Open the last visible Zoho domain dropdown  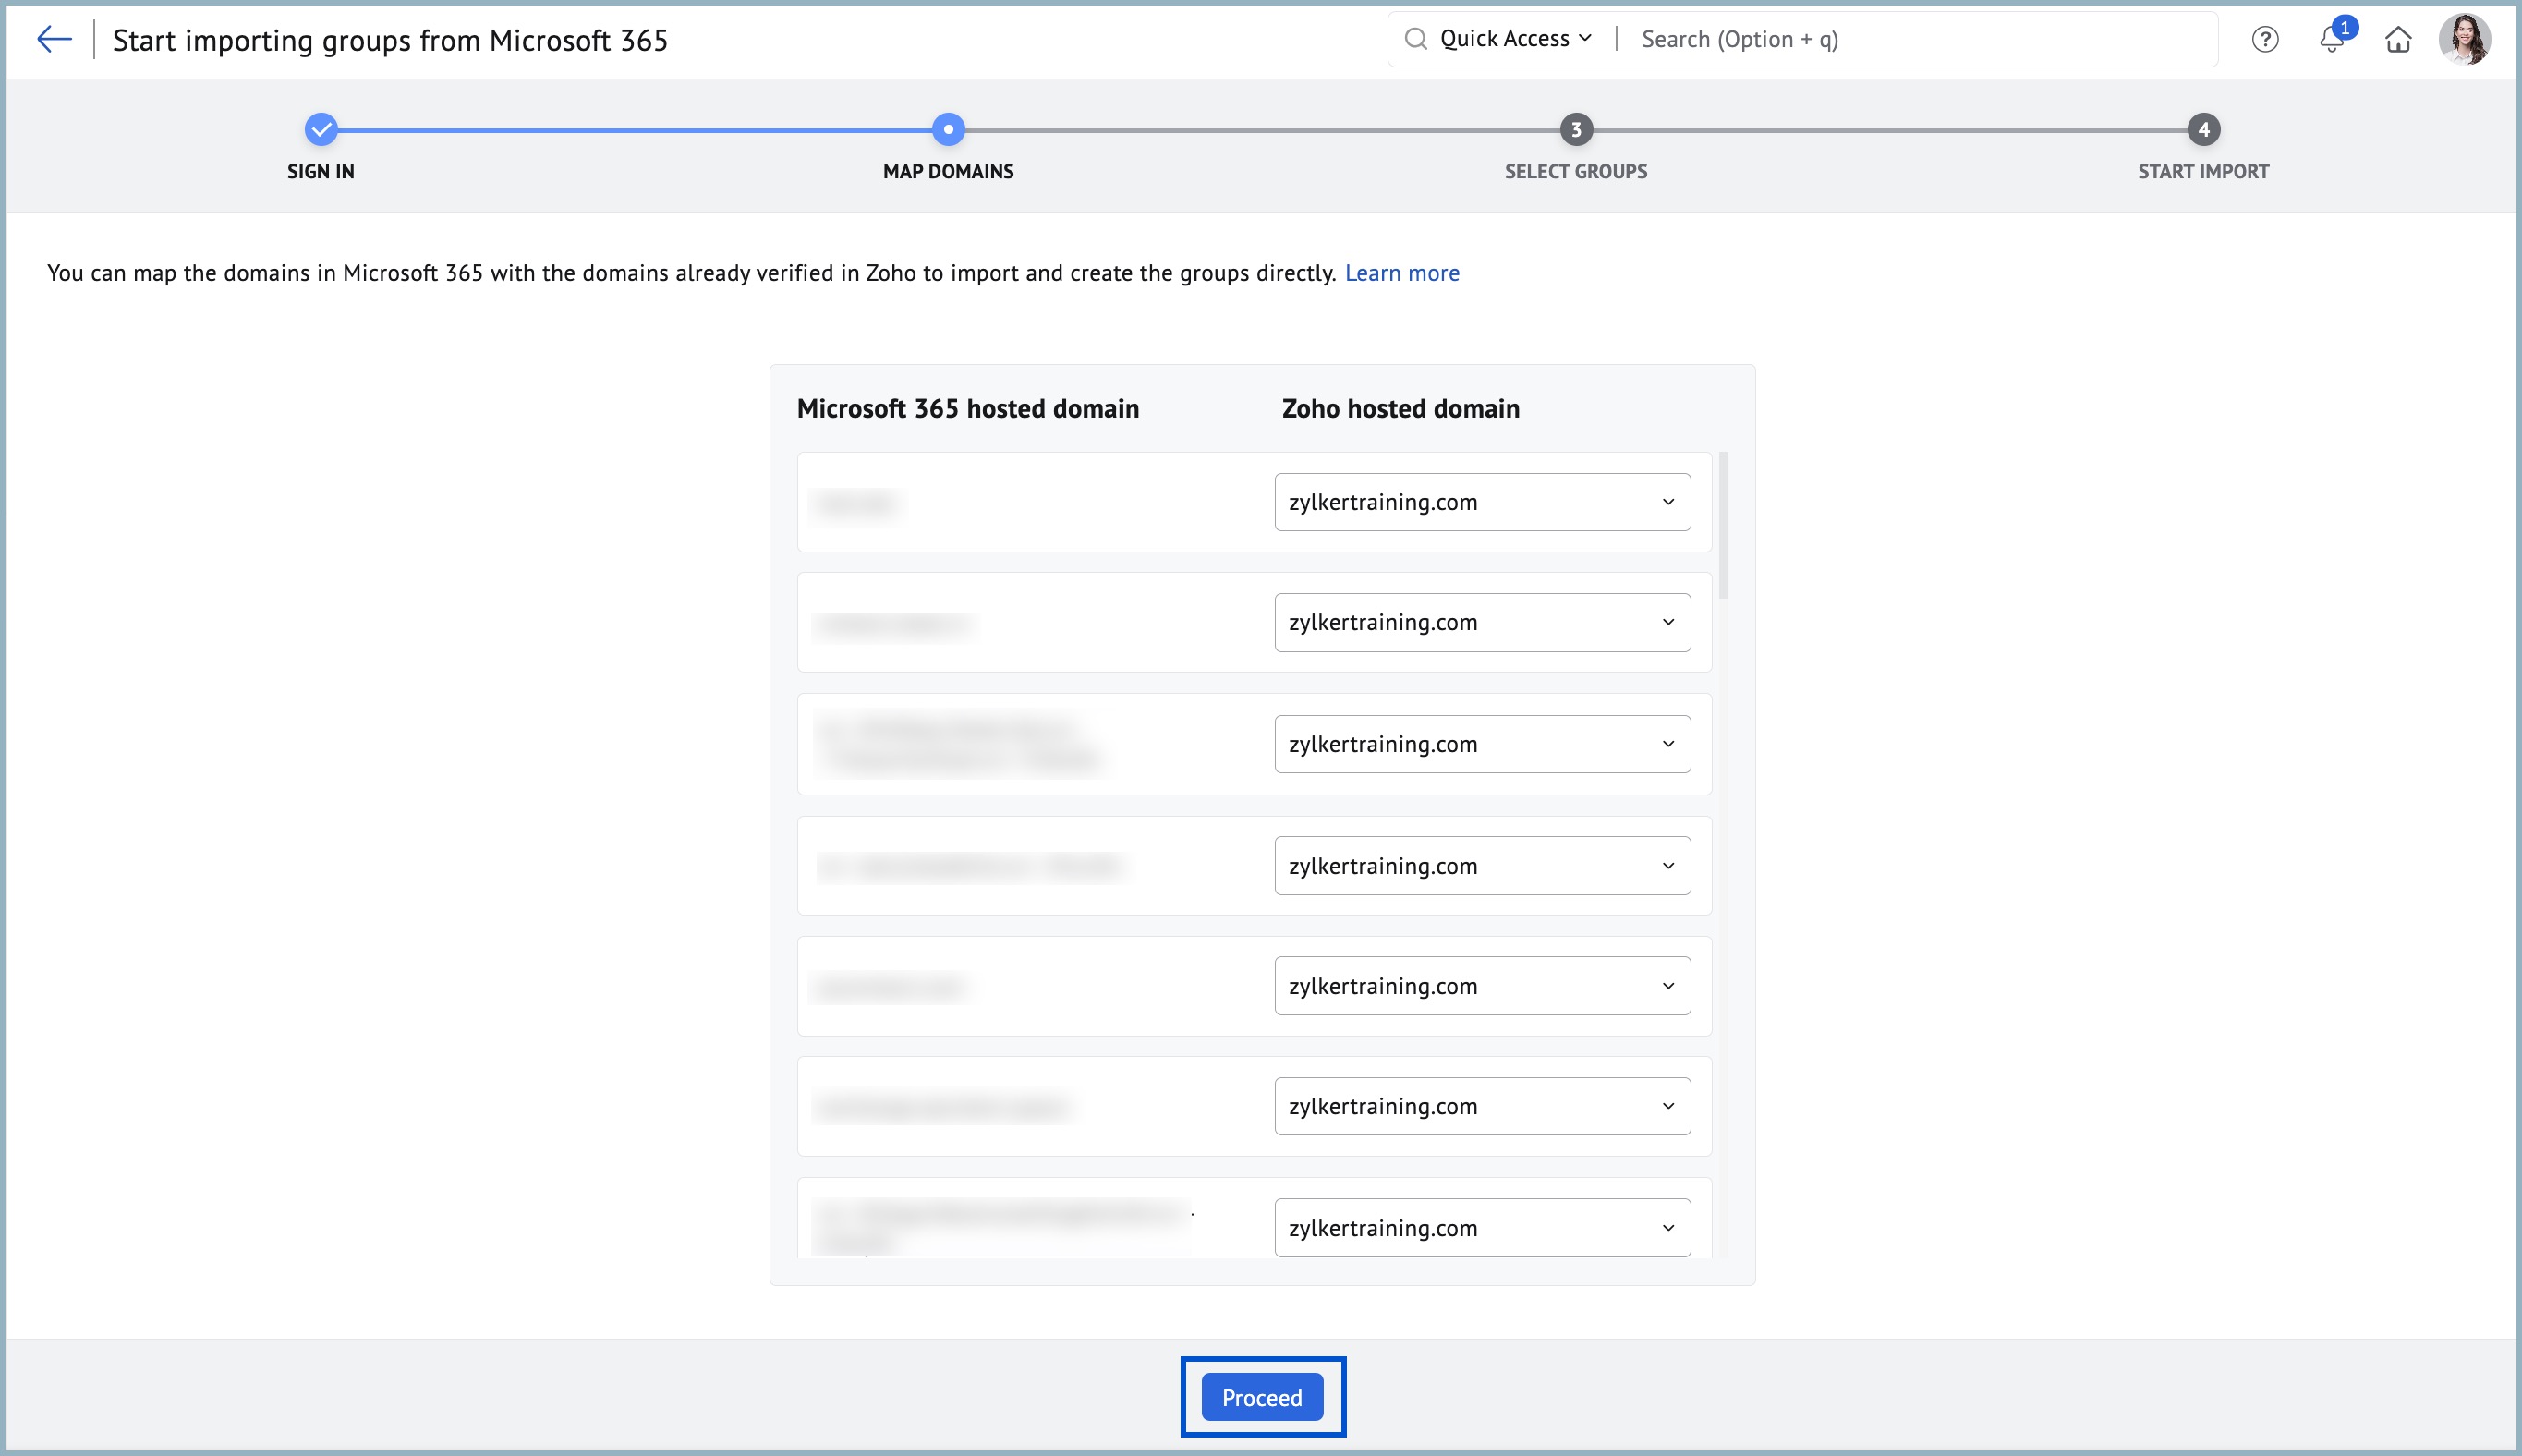(1482, 1228)
